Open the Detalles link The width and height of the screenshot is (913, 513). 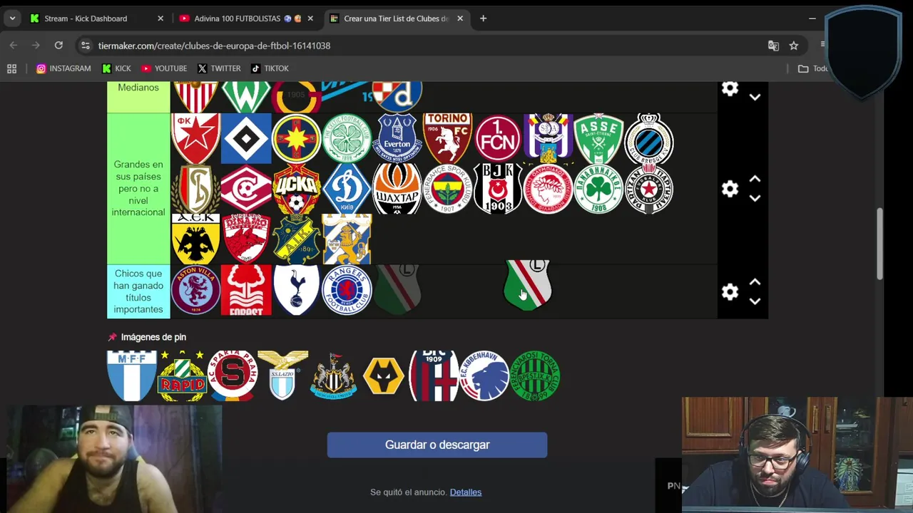point(466,492)
